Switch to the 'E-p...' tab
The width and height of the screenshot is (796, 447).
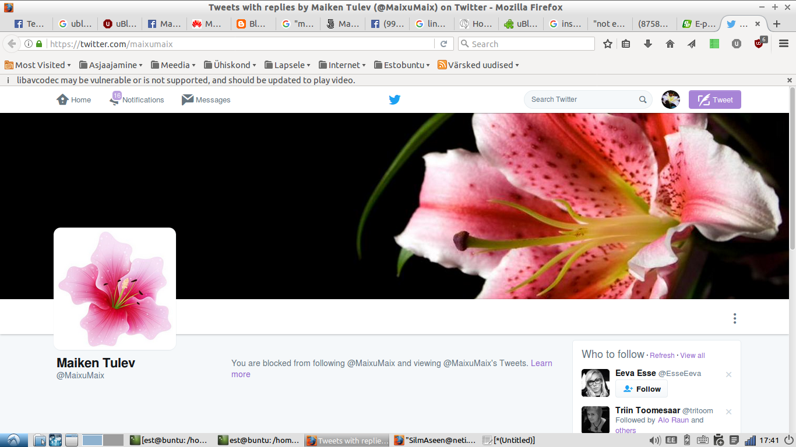tap(698, 24)
